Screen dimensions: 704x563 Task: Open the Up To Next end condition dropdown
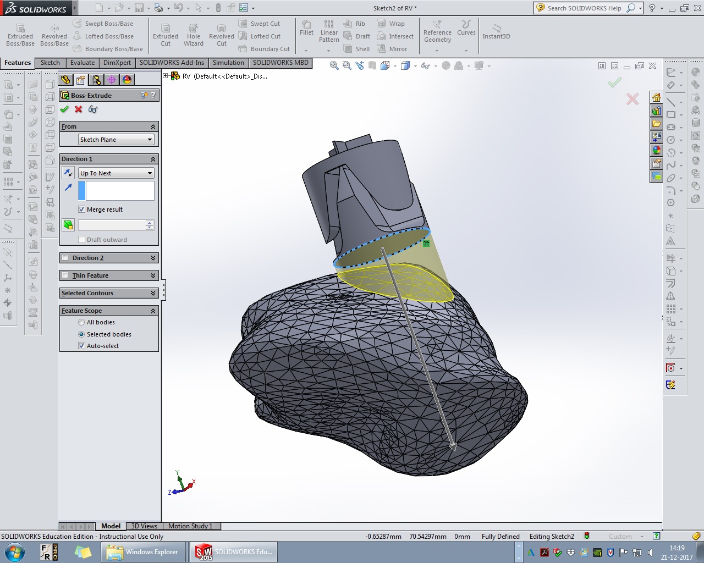tap(116, 173)
